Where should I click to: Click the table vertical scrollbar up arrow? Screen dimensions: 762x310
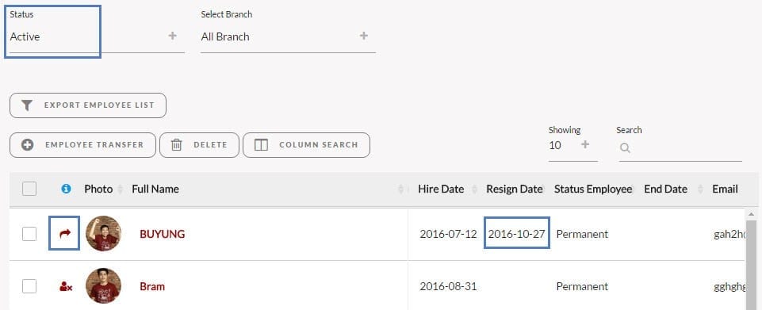click(x=751, y=214)
